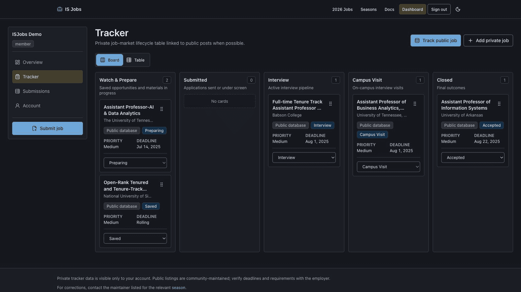Click the Interview badge on the Babson card

[323, 125]
